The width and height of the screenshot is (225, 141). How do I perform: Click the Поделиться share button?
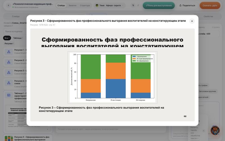[x=187, y=5]
